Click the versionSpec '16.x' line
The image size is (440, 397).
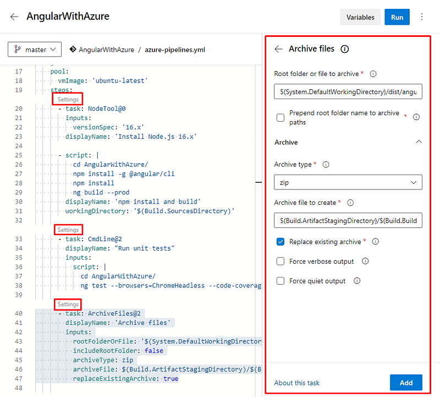108,127
